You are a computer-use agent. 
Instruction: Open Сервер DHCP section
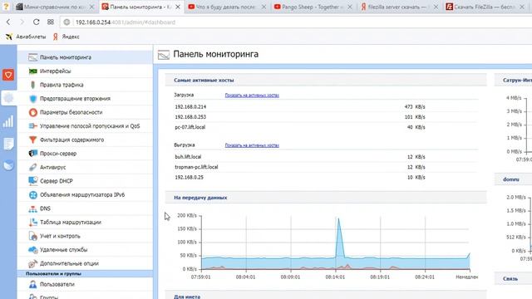(85, 181)
